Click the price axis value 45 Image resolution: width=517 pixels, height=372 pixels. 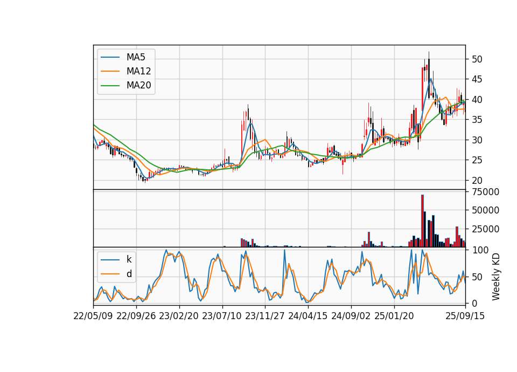point(477,80)
